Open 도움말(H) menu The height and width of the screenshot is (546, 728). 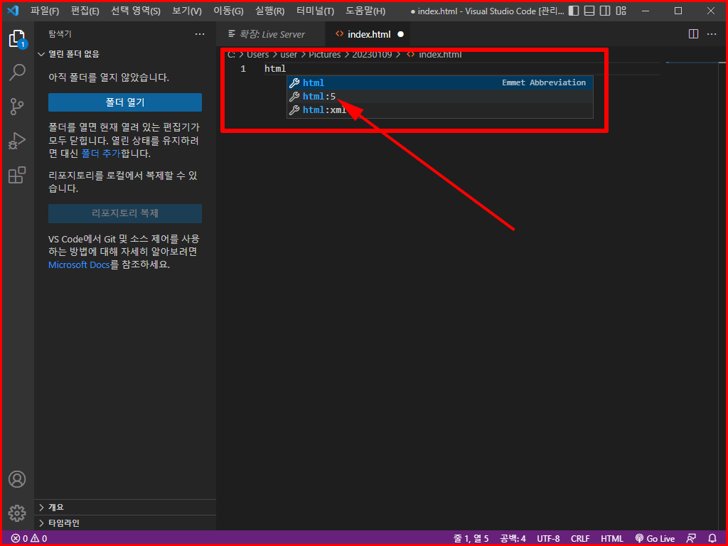(x=365, y=11)
